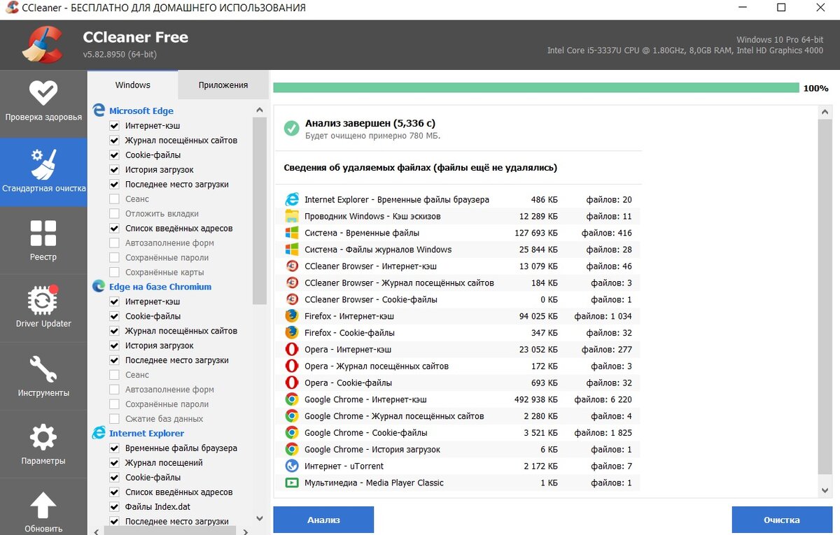This screenshot has height=535, width=840.
Task: Switch to the Windows tab
Action: pyautogui.click(x=132, y=85)
